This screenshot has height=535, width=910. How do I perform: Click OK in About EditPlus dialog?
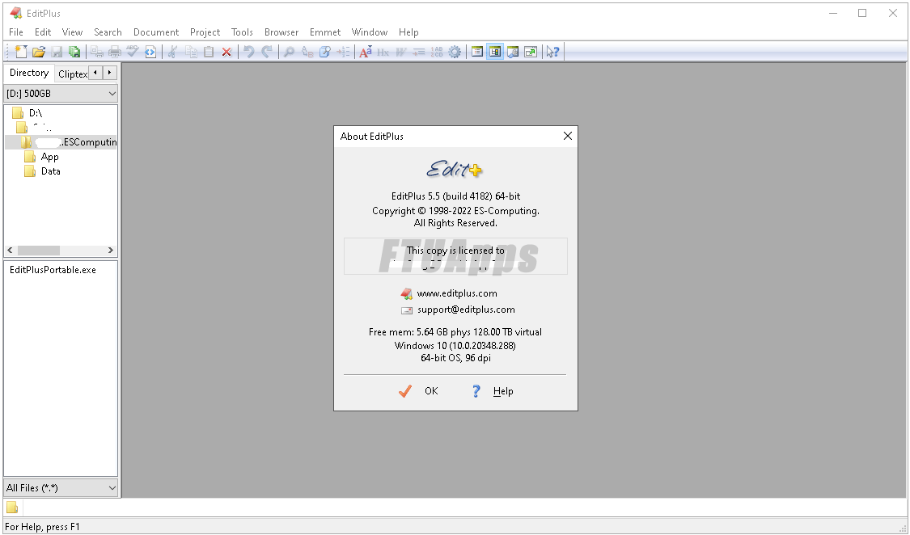tap(419, 391)
